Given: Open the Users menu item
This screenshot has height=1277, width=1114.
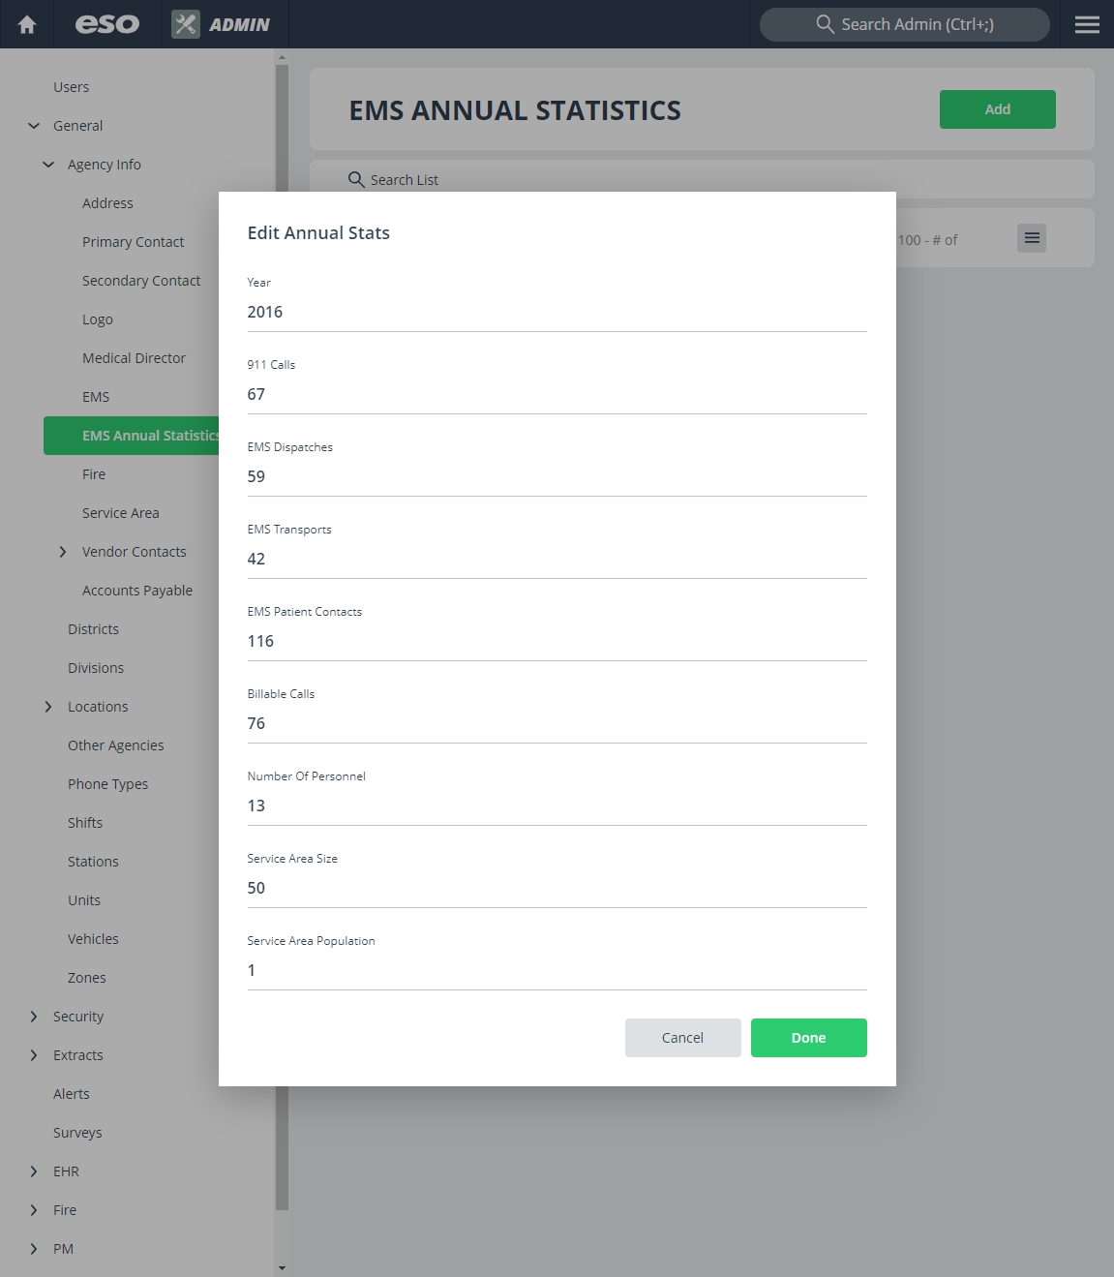Looking at the screenshot, I should click(71, 87).
